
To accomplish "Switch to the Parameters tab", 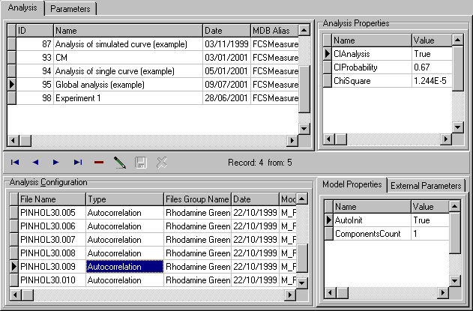I will pos(70,9).
